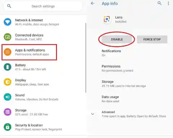The width and height of the screenshot is (173, 138).
Task: Click the 'No permissions granted' text
Action: tap(117, 70)
